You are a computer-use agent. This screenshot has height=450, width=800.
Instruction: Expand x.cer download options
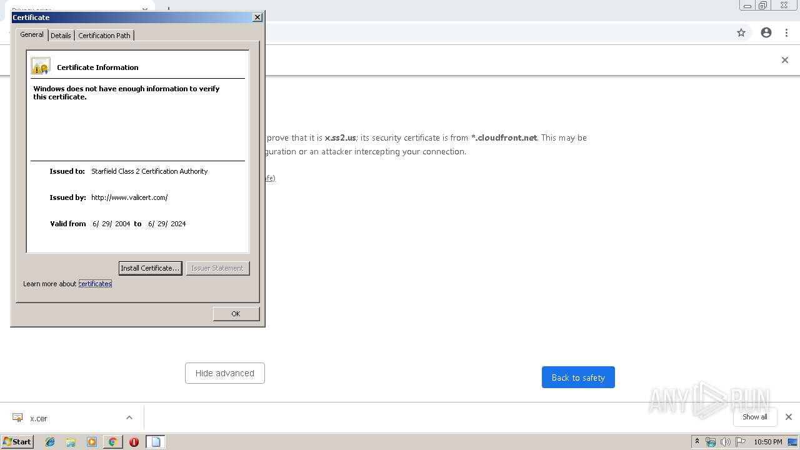point(129,417)
